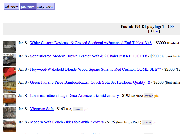Click the green floral rattan couch thumbnail
This screenshot has width=180, height=134.
[9, 87]
